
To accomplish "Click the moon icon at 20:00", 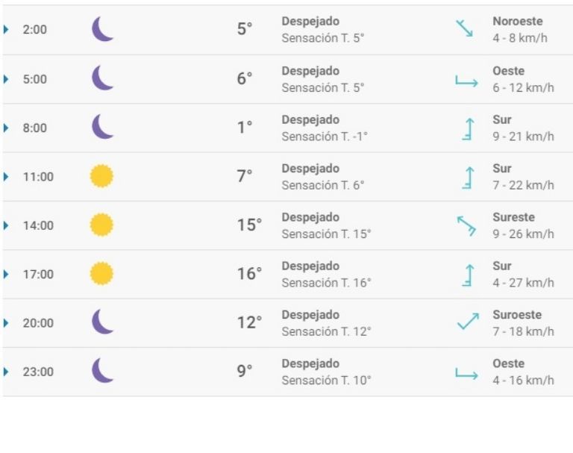I will click(x=102, y=322).
